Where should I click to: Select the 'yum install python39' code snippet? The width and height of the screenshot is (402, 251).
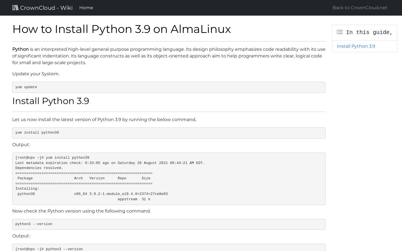(169, 133)
